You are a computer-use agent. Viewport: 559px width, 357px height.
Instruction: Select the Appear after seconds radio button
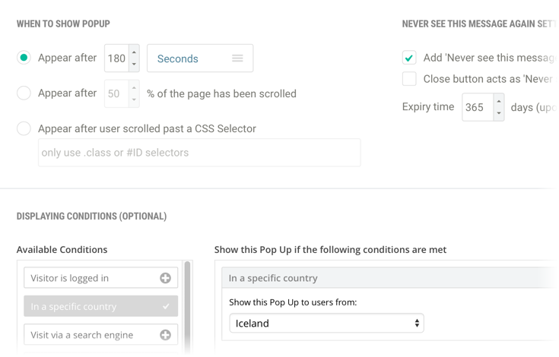pos(24,58)
